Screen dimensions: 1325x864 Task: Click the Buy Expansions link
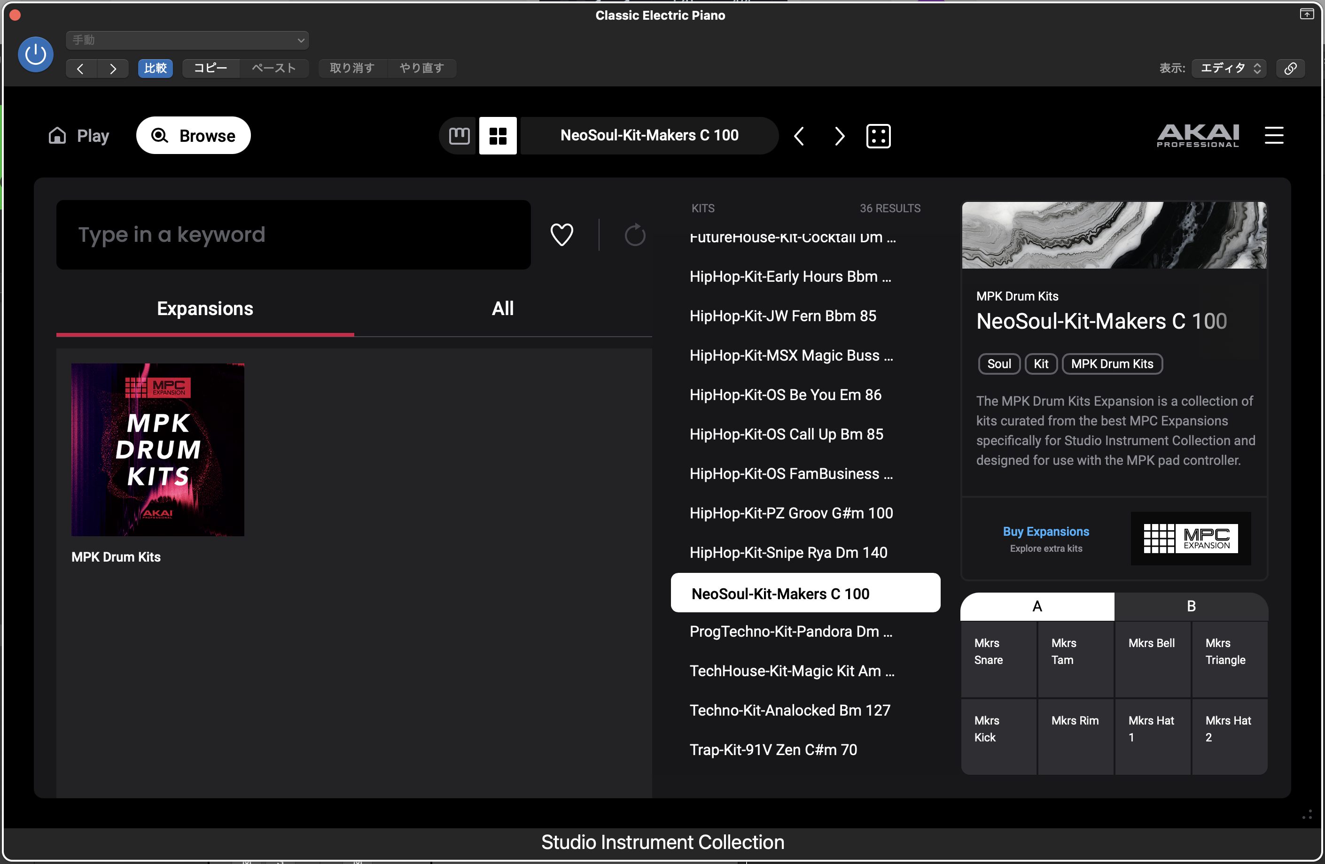[x=1045, y=531]
